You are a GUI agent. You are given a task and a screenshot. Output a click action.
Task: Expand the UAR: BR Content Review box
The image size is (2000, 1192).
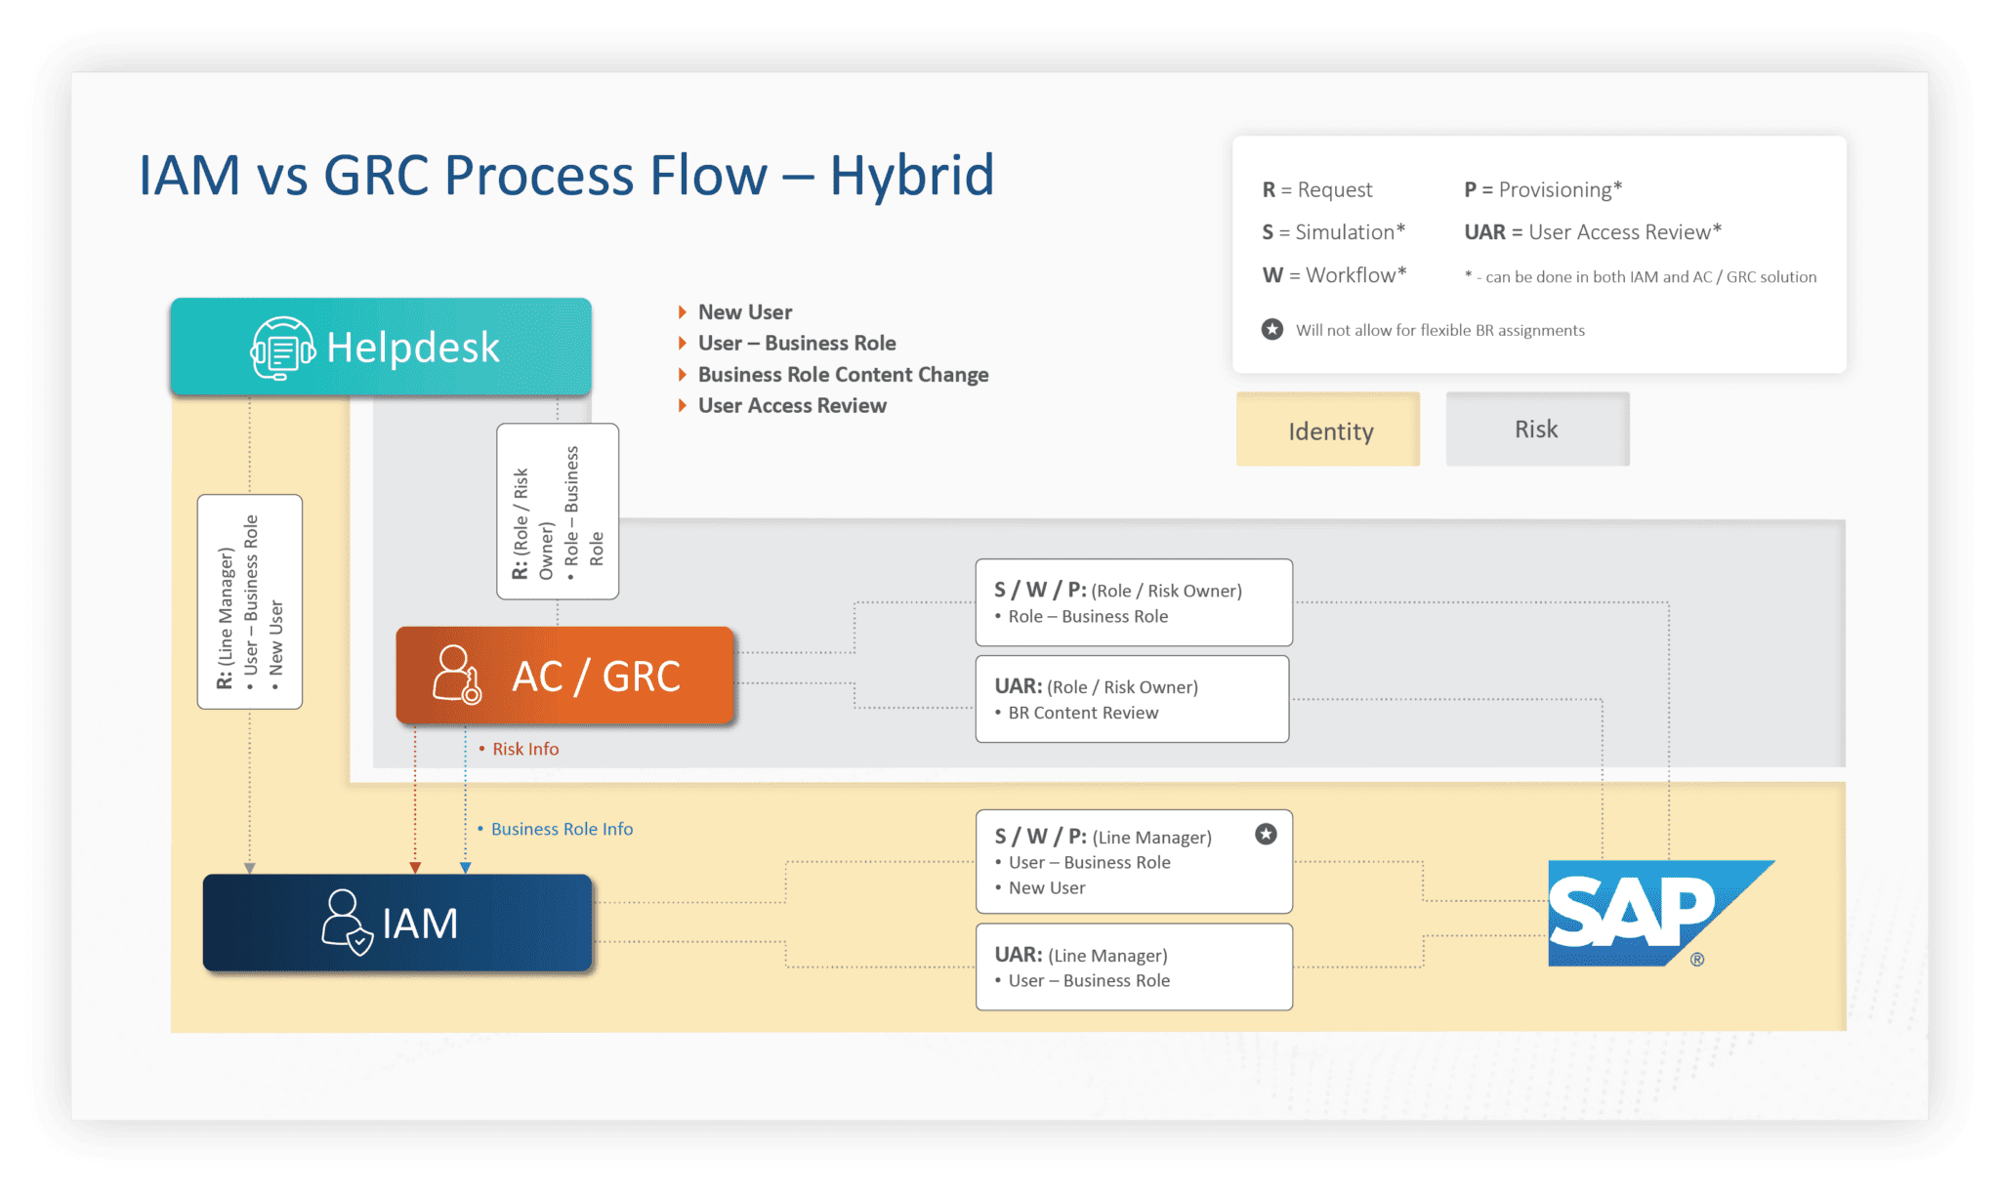1132,698
